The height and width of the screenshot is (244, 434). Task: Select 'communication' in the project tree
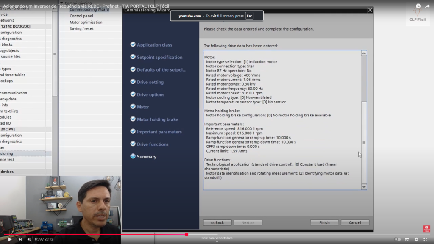[x=14, y=93]
